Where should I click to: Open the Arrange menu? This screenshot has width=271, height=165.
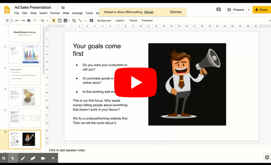pos(77,13)
